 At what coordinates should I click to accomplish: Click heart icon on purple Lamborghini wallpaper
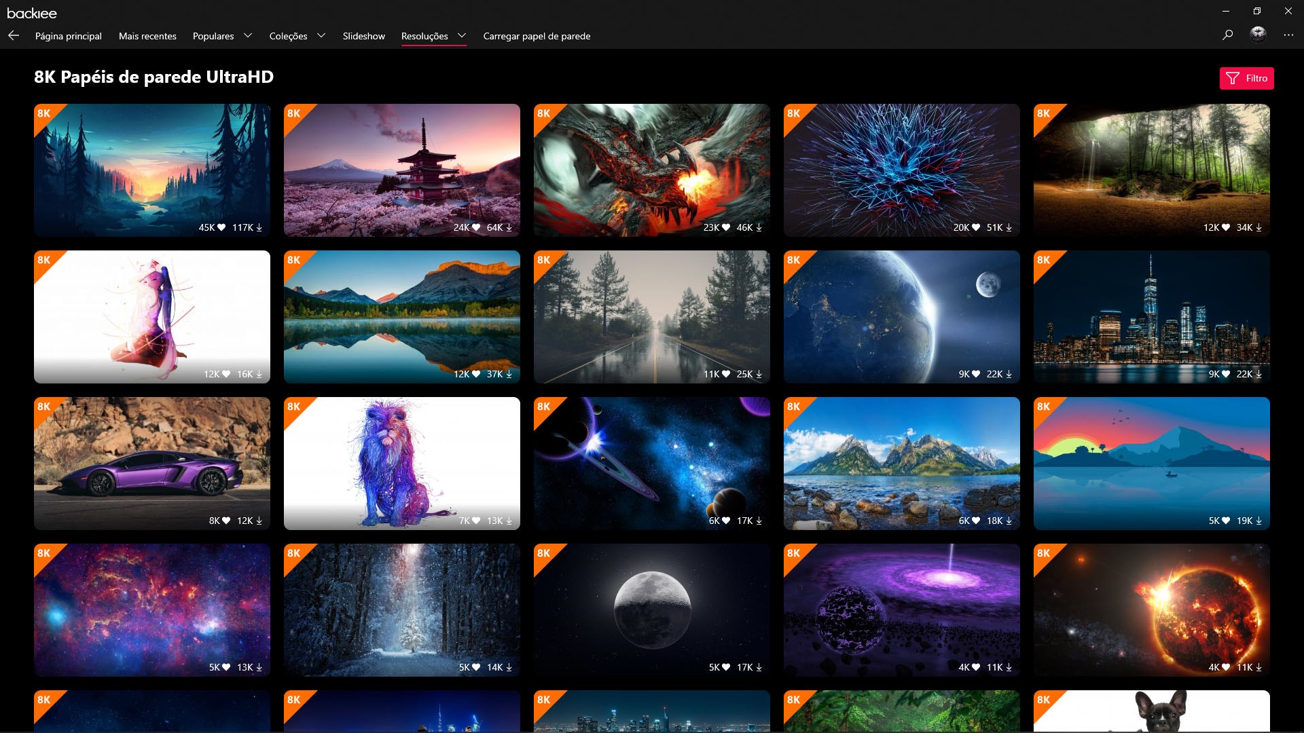pyautogui.click(x=226, y=521)
